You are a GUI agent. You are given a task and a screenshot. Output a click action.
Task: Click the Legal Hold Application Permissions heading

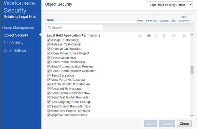point(73,36)
